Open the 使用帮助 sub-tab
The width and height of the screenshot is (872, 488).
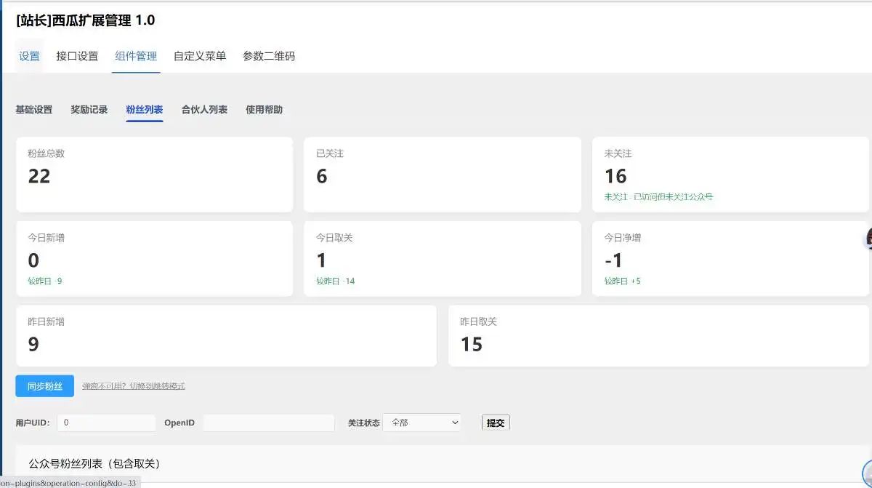[x=265, y=109]
